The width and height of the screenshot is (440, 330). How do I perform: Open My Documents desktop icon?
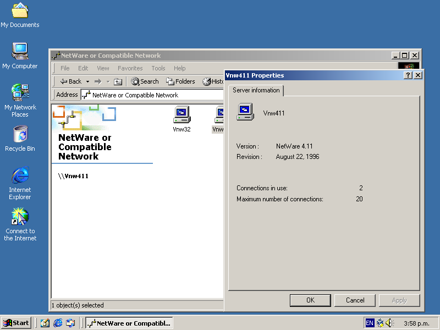(20, 15)
